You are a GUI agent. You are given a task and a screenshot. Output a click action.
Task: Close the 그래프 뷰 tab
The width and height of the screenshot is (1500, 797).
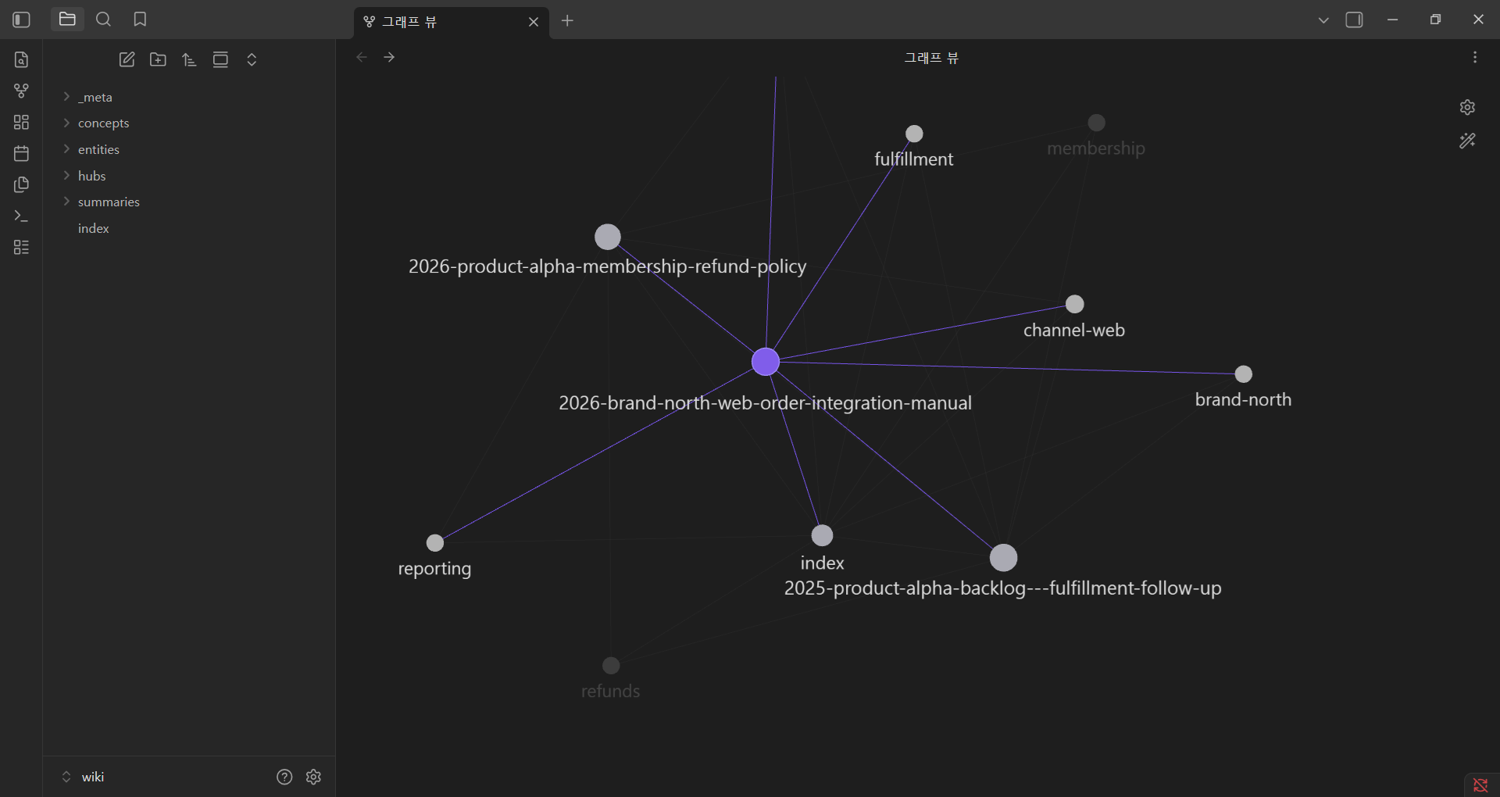click(534, 22)
